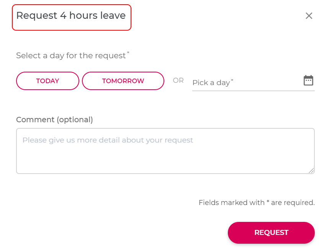Click the Request 4 hours leave title
The height and width of the screenshot is (251, 332).
point(71,15)
